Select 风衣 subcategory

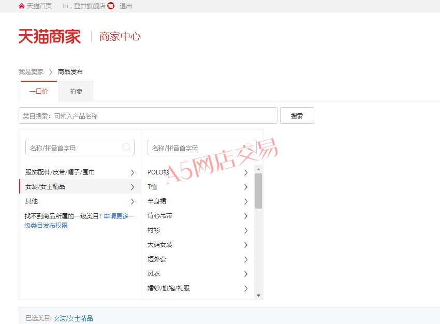198,273
